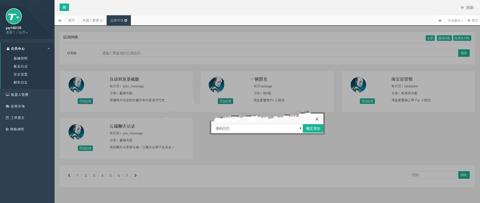Click the donate shopping cart icon
Screen dimensions: 480x203
point(462,8)
